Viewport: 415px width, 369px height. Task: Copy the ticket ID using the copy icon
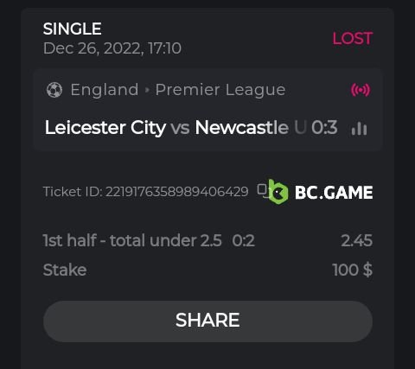click(263, 191)
